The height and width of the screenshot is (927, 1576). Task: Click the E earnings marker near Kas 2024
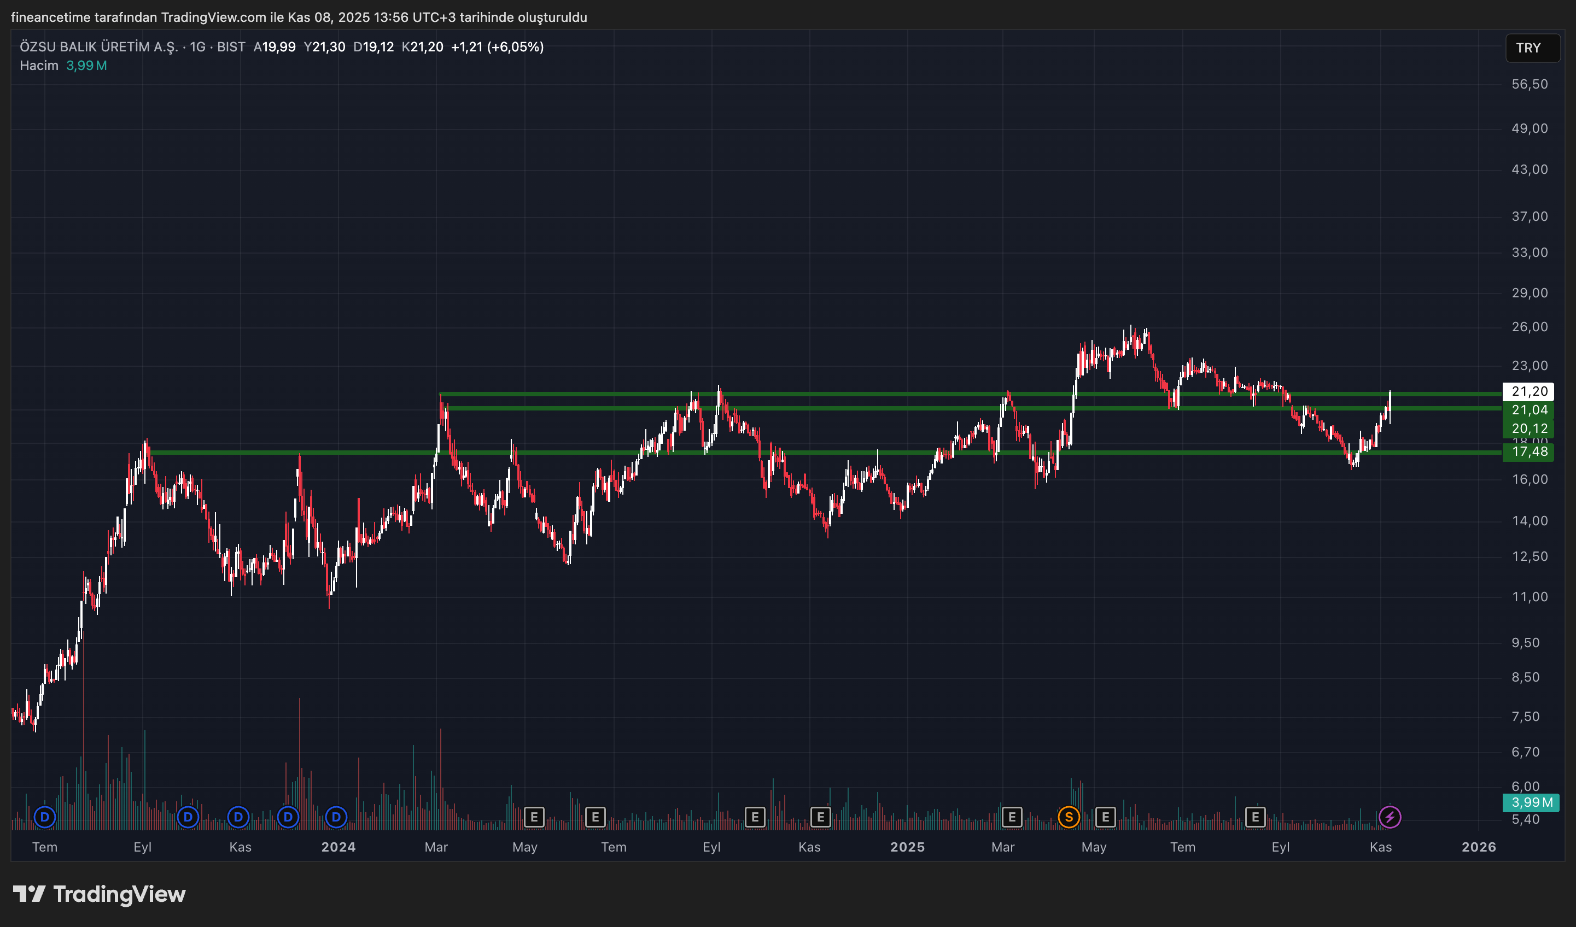tap(820, 817)
